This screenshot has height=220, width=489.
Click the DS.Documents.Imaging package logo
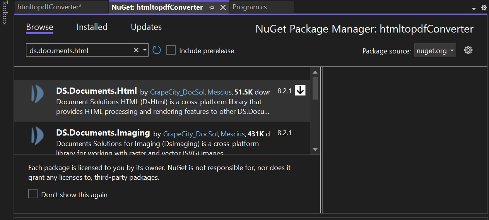tap(37, 136)
